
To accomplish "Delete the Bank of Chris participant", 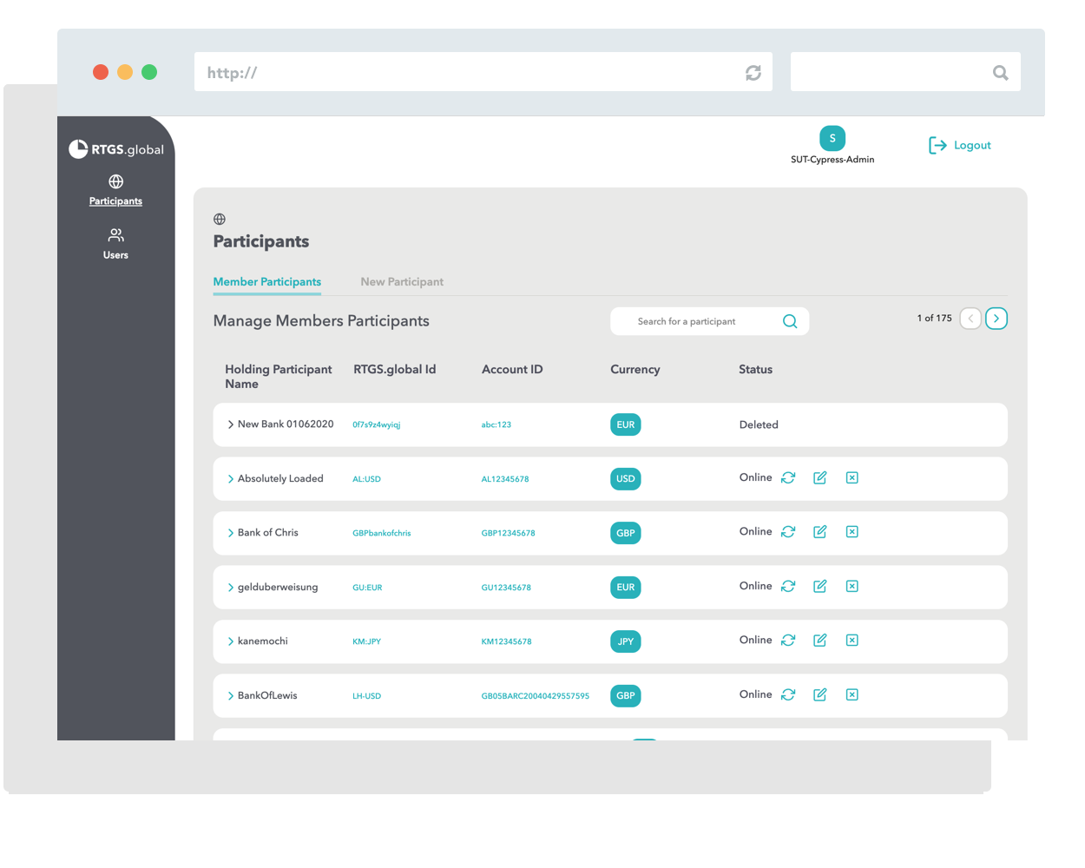I will click(852, 531).
